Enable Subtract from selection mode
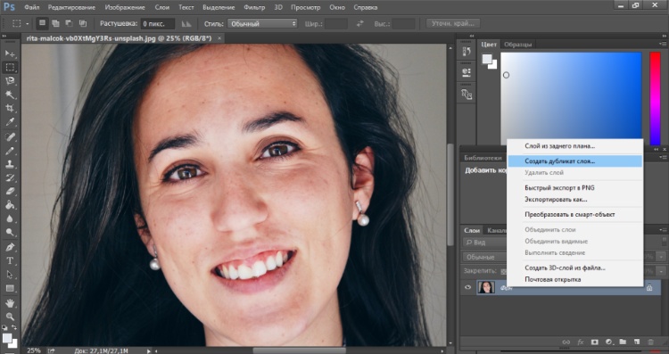Viewport: 669px width, 354px height. click(69, 23)
